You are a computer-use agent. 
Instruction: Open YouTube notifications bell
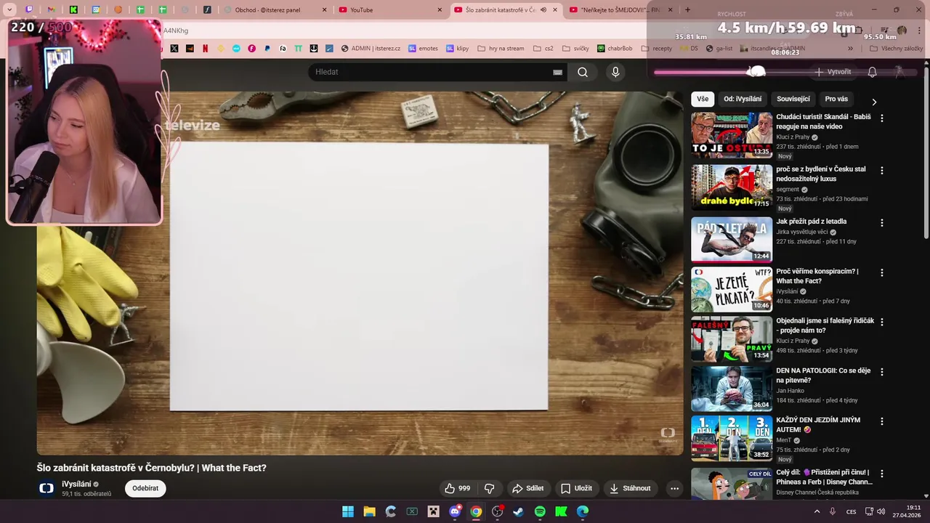click(872, 72)
